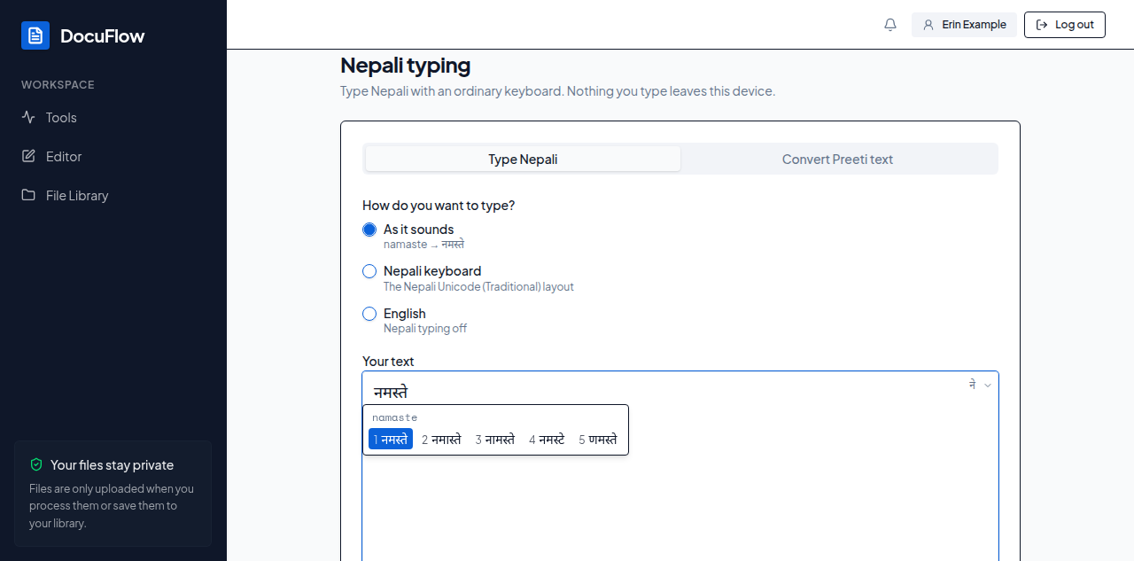The width and height of the screenshot is (1134, 561).
Task: Select the 'As it sounds' radio option
Action: point(369,230)
